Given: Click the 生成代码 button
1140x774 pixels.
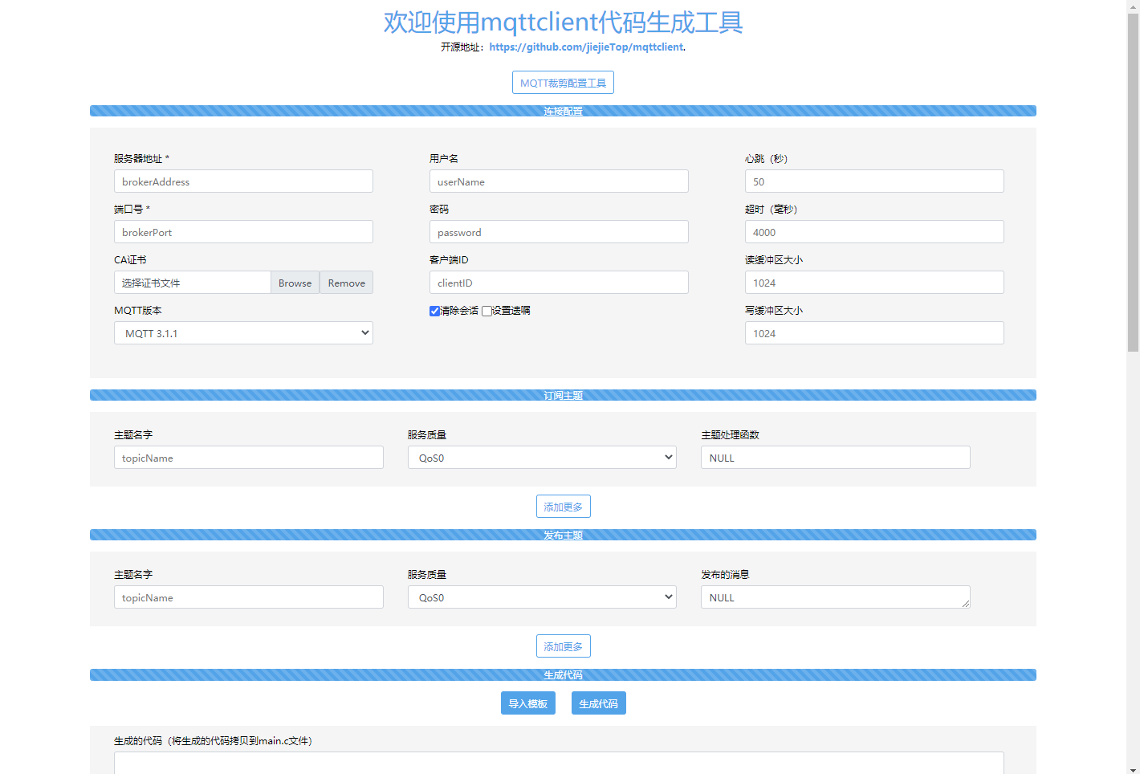Looking at the screenshot, I should tap(598, 703).
